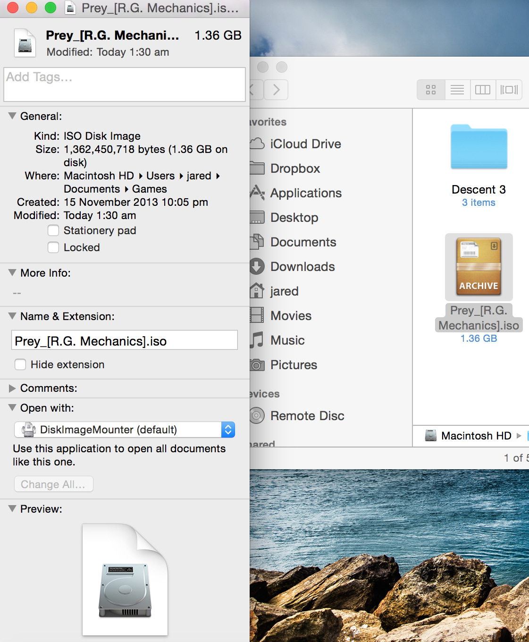529x642 pixels.
Task: Open iCloud Drive in sidebar
Action: pos(305,144)
